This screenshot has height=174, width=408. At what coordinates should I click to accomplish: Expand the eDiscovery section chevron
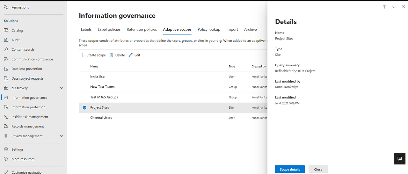[x=62, y=88]
